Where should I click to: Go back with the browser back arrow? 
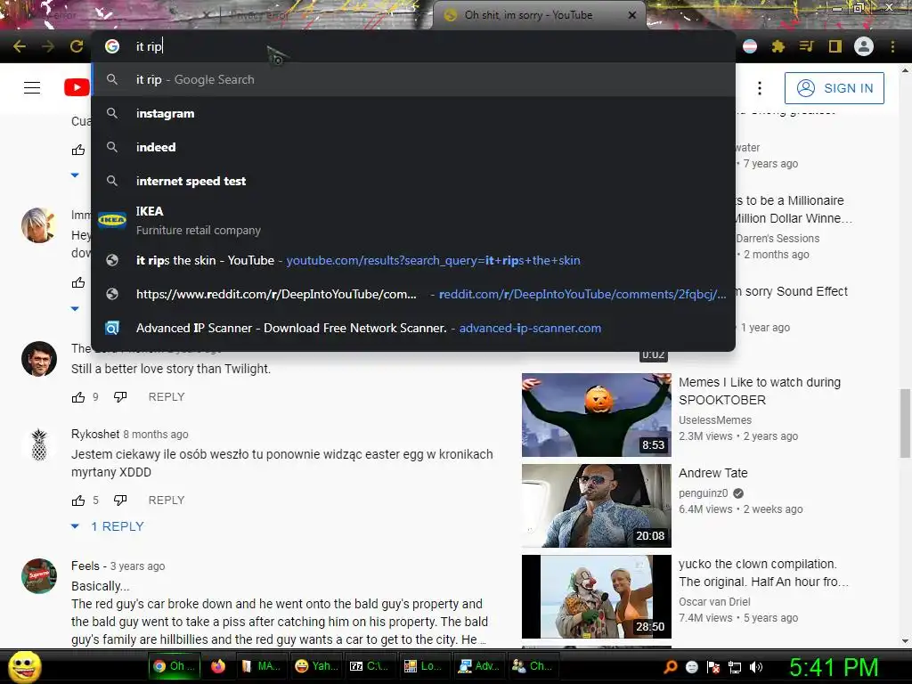coord(20,46)
